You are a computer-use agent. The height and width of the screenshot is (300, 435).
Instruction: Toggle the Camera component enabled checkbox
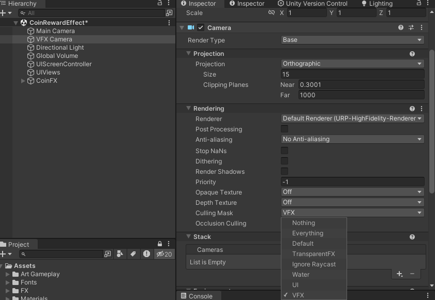click(x=201, y=27)
